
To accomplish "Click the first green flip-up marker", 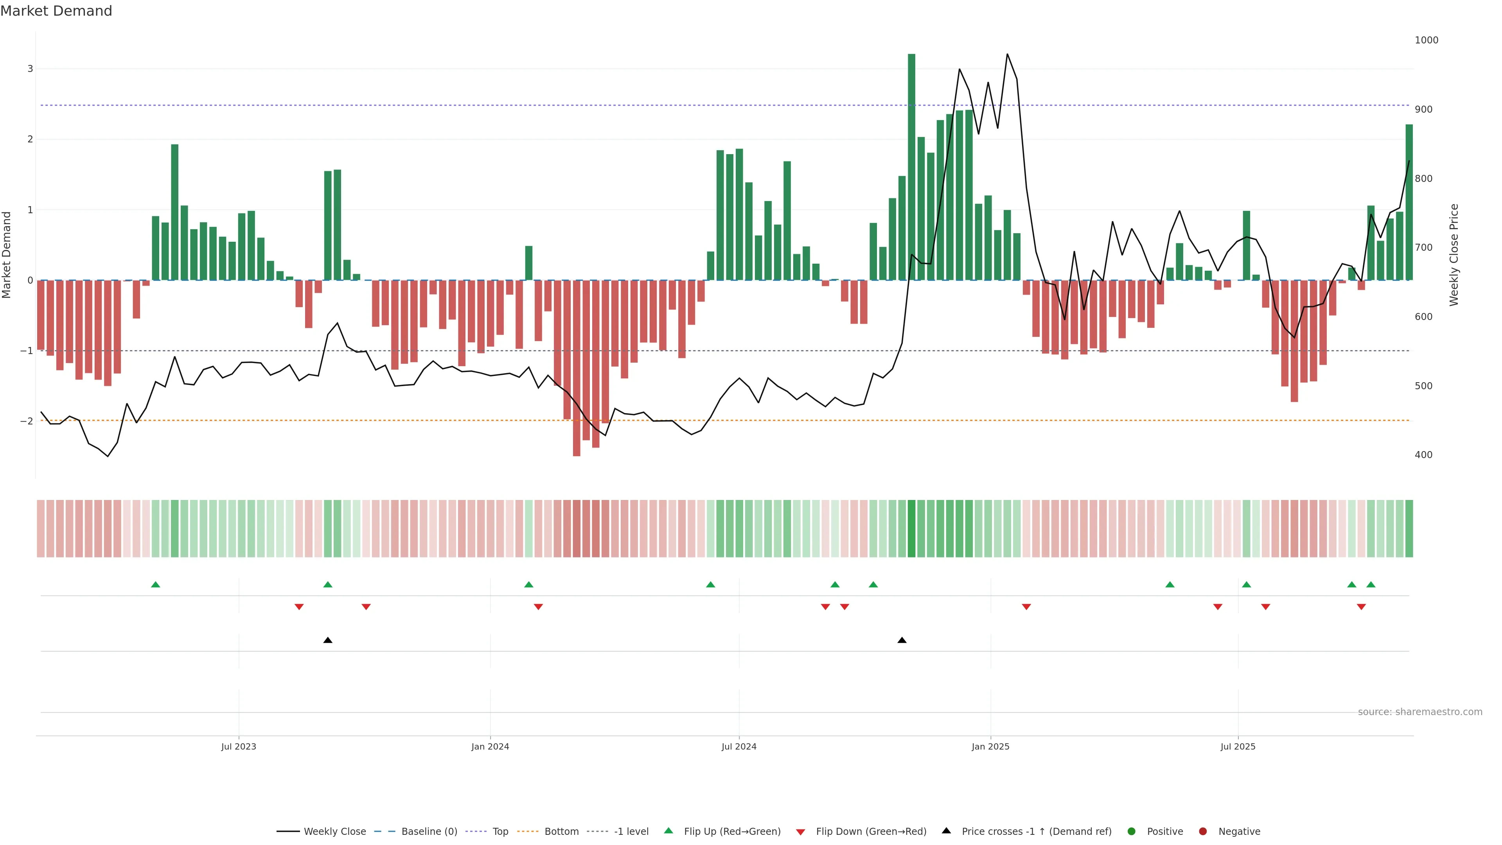I will tap(156, 585).
